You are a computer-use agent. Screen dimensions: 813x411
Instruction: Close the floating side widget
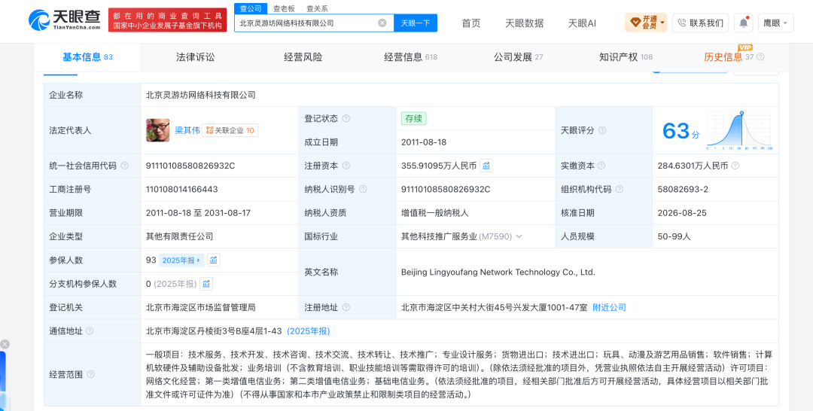point(5,344)
